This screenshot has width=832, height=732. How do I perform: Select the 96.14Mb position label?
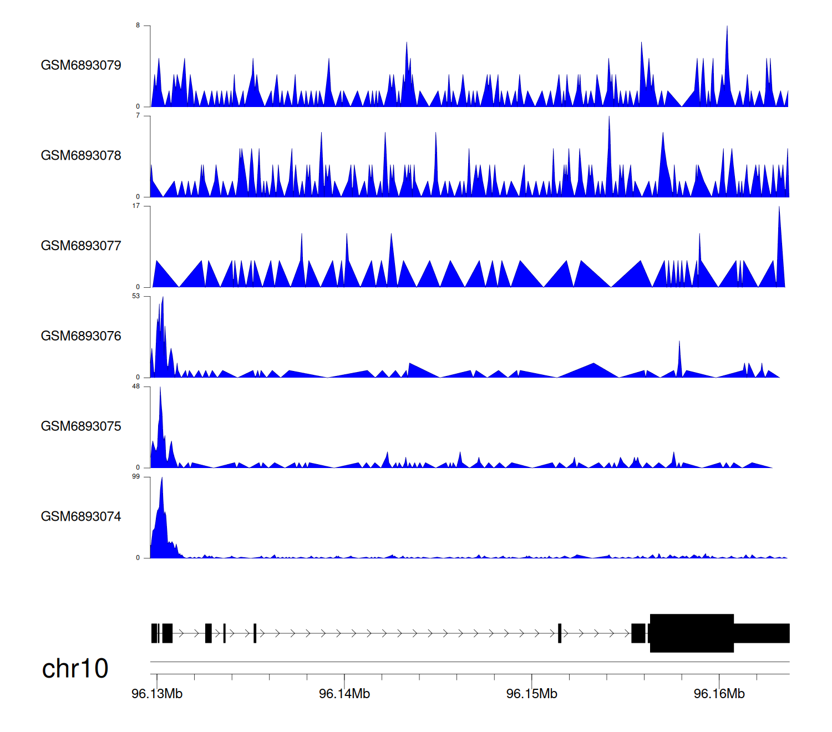[344, 694]
